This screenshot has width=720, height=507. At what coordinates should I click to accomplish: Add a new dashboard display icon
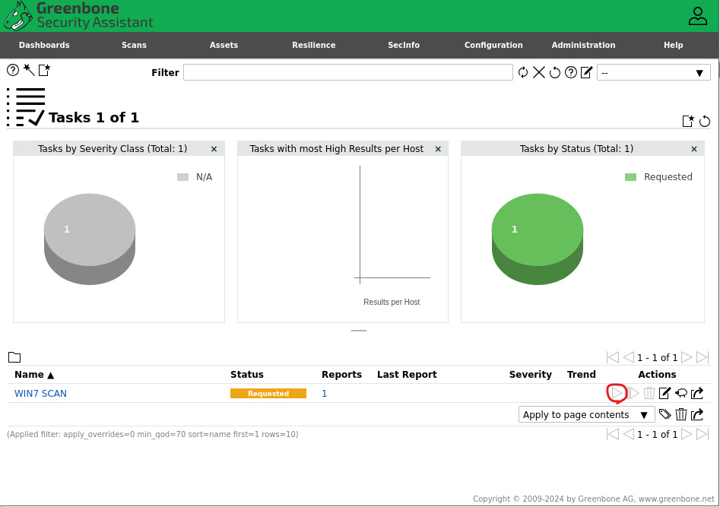click(688, 121)
